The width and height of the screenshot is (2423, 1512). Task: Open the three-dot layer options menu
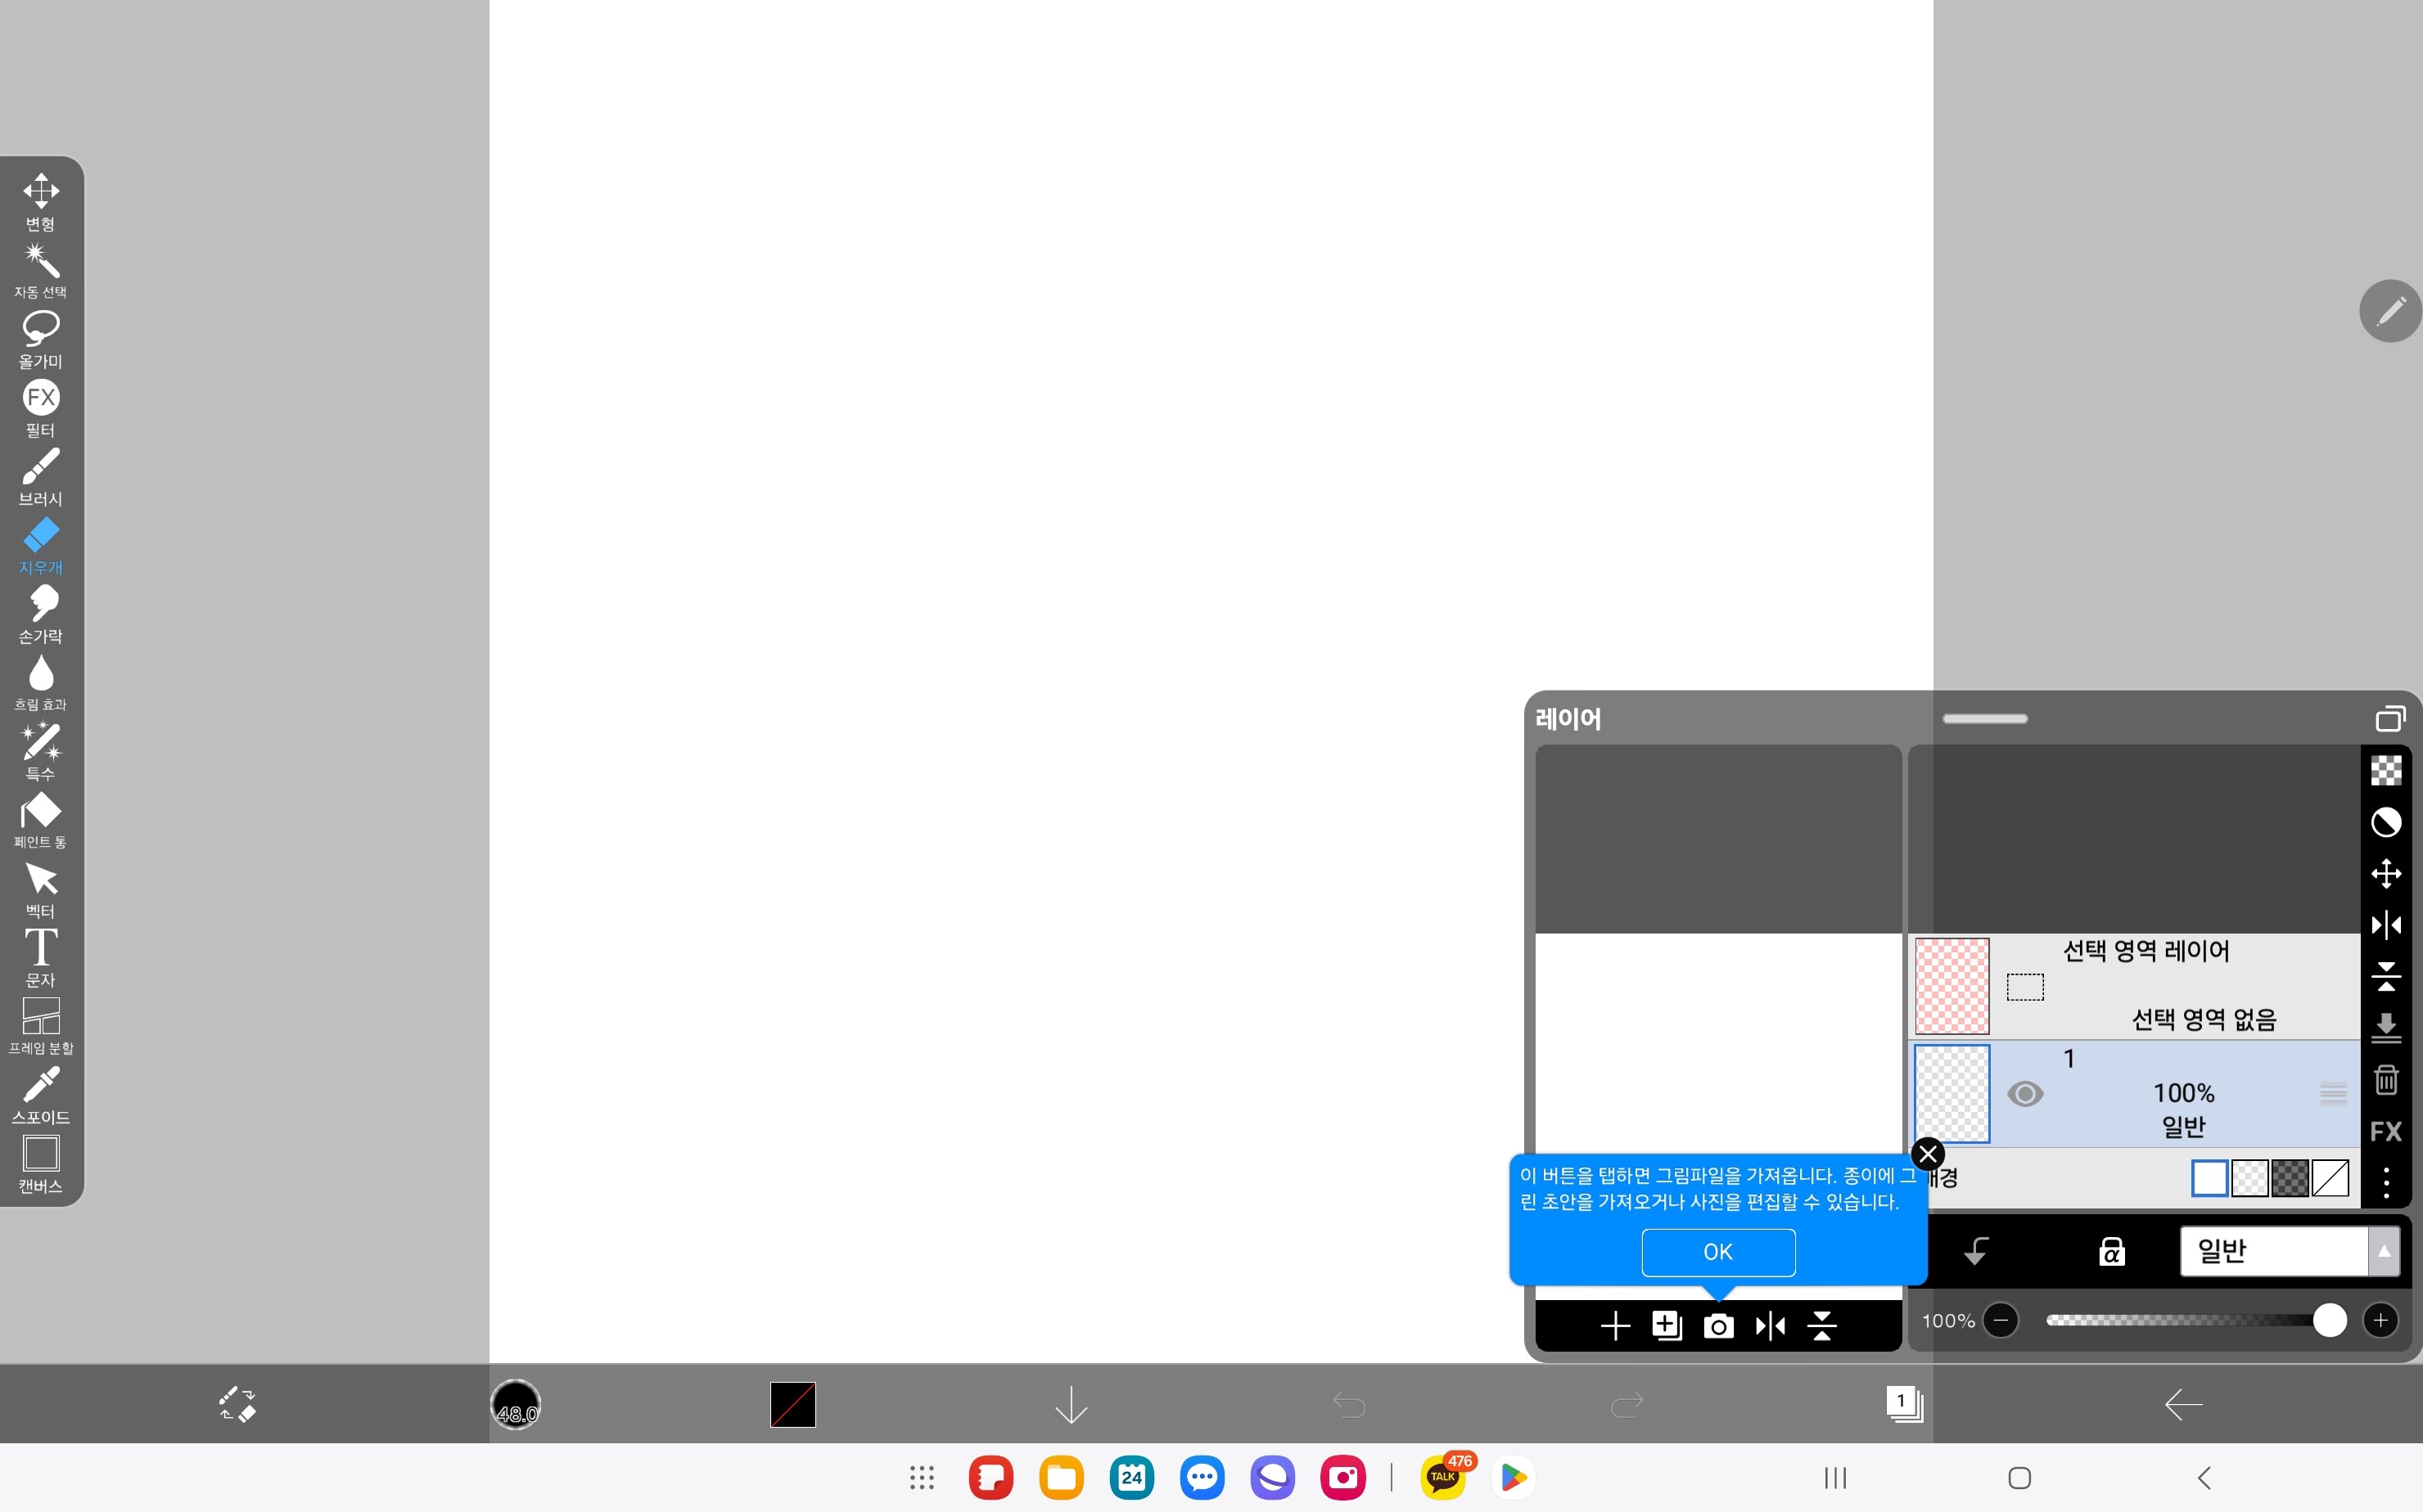[2386, 1183]
